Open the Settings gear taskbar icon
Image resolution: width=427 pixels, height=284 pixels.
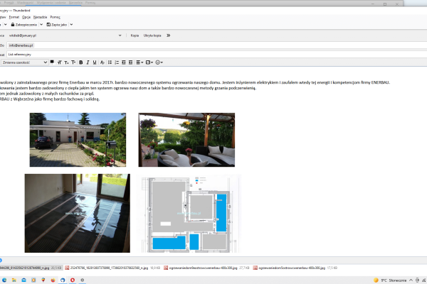[x=83, y=280]
